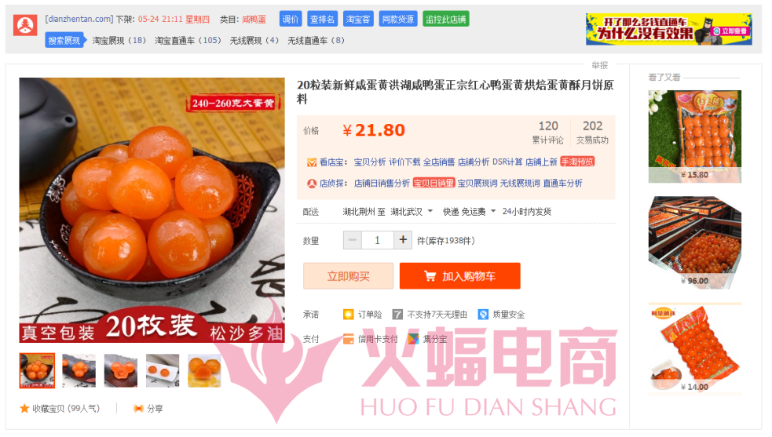Decrease quantity with the minus button
This screenshot has height=437, width=772.
click(352, 240)
